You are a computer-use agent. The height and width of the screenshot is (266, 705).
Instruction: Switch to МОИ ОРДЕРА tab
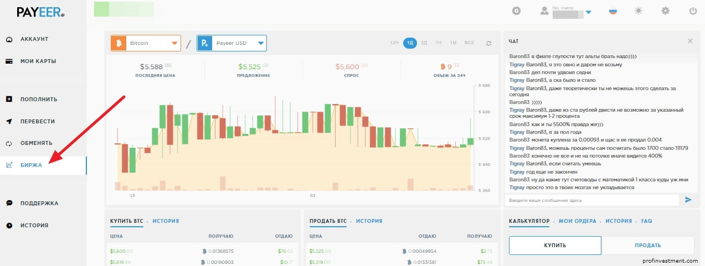coord(578,221)
